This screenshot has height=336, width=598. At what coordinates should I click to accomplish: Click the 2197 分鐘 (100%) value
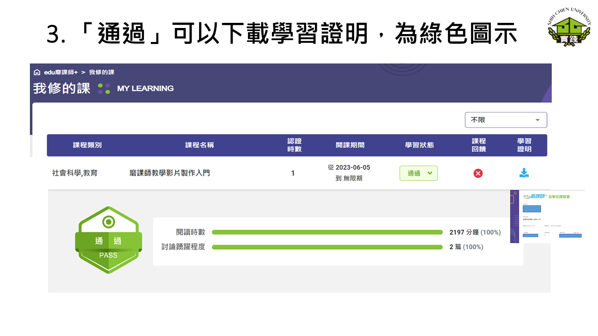pyautogui.click(x=475, y=232)
